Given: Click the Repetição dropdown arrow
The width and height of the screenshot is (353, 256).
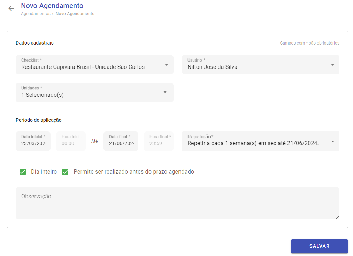Looking at the screenshot, I should (332, 141).
